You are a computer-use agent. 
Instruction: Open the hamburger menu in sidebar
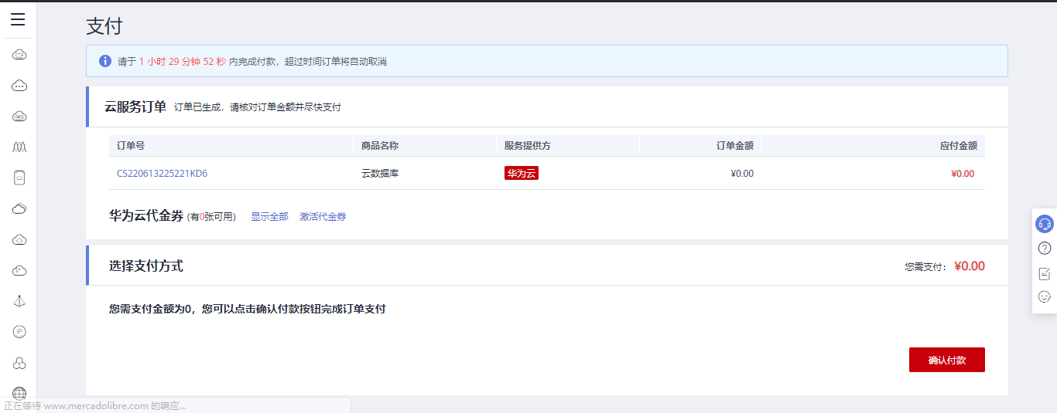tap(18, 20)
